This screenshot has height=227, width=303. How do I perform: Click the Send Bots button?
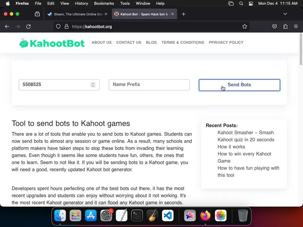click(239, 85)
